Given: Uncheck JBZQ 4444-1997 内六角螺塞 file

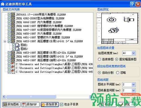Looking at the screenshot, I should click(x=9, y=22).
